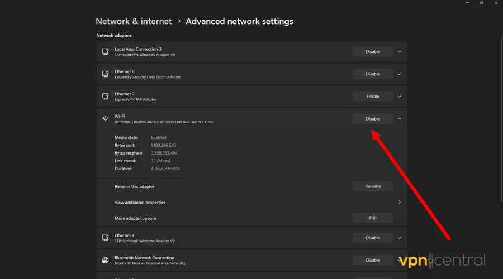The width and height of the screenshot is (503, 279).
Task: Open View additional properties chevron
Action: [x=400, y=202]
